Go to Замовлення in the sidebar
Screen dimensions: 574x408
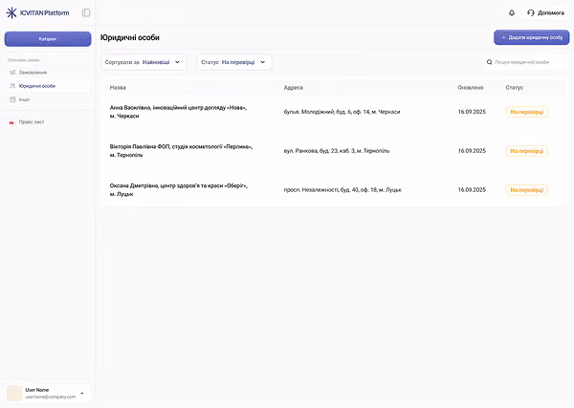48,73
